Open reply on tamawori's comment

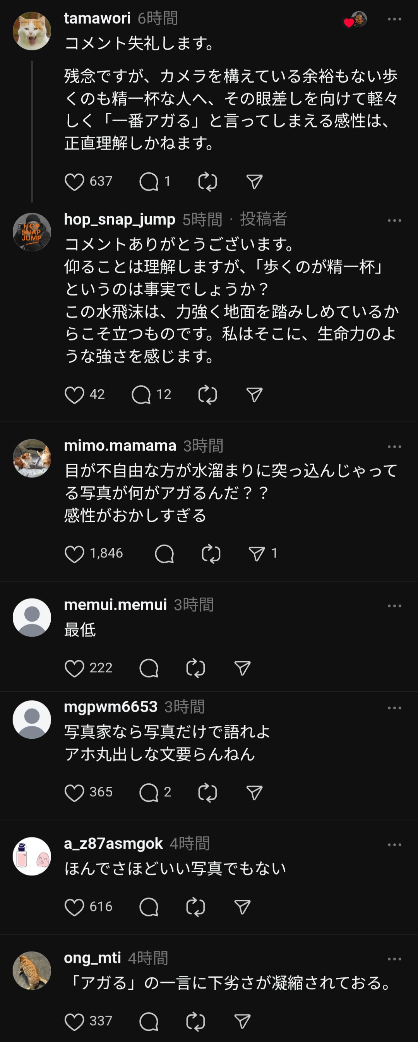(x=149, y=182)
